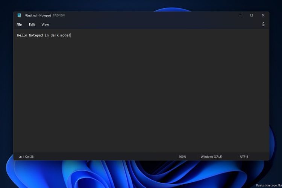Maximize the Notepad window
The image size is (282, 188).
[x=252, y=15]
